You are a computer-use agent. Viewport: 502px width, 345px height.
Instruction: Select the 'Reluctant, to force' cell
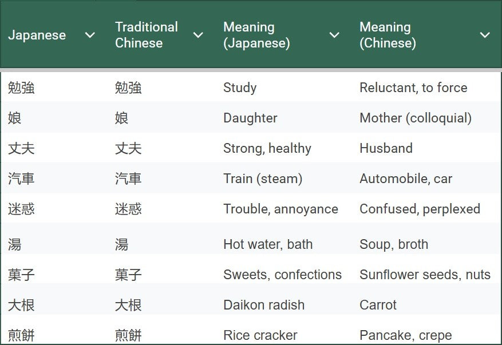tap(413, 88)
